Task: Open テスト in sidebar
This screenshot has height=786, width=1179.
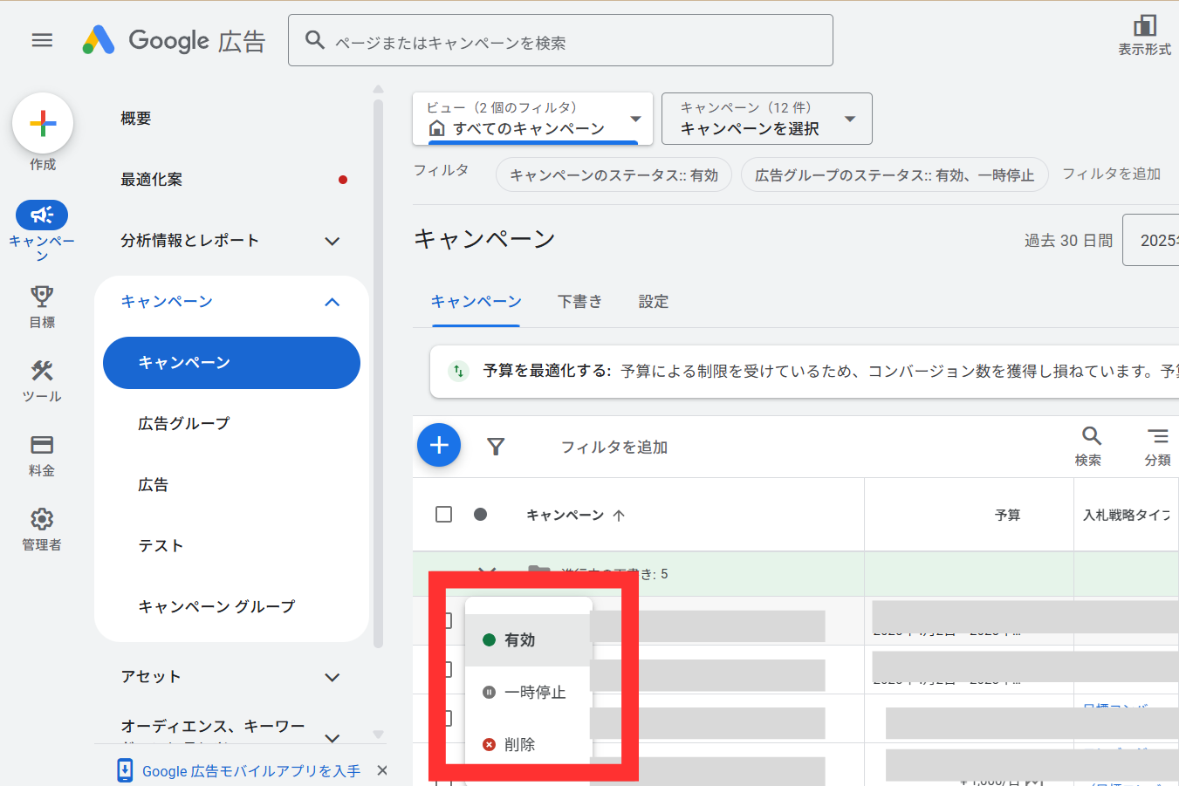Action: 161,546
